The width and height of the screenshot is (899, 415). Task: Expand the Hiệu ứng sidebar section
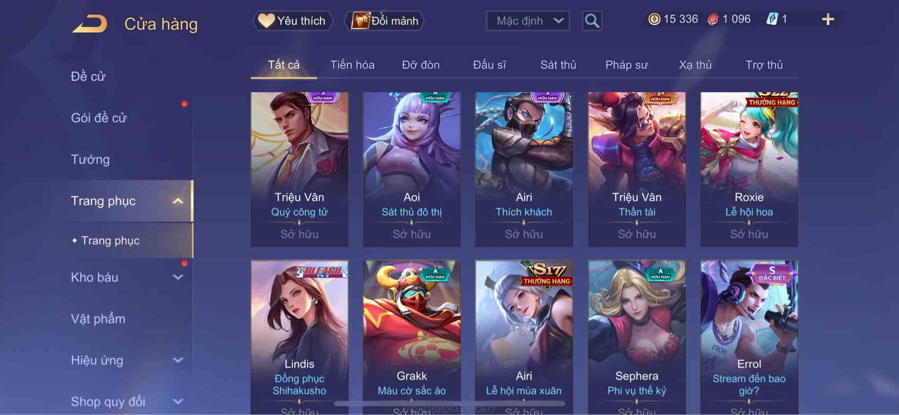pos(178,360)
